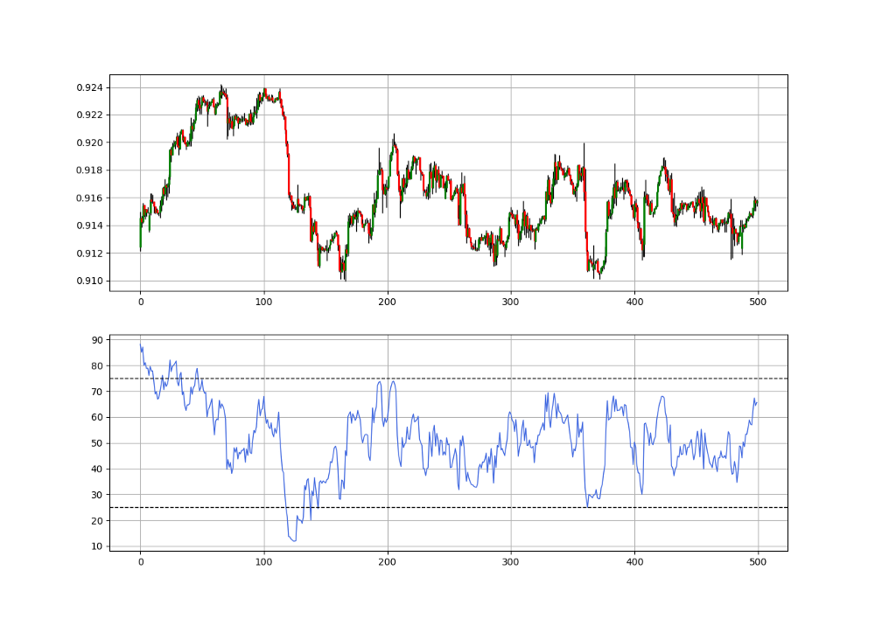Click the blue RSI curve at its starting point

142,345
